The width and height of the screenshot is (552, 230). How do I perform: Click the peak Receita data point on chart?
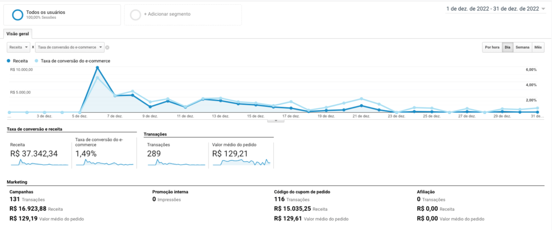tap(98, 68)
